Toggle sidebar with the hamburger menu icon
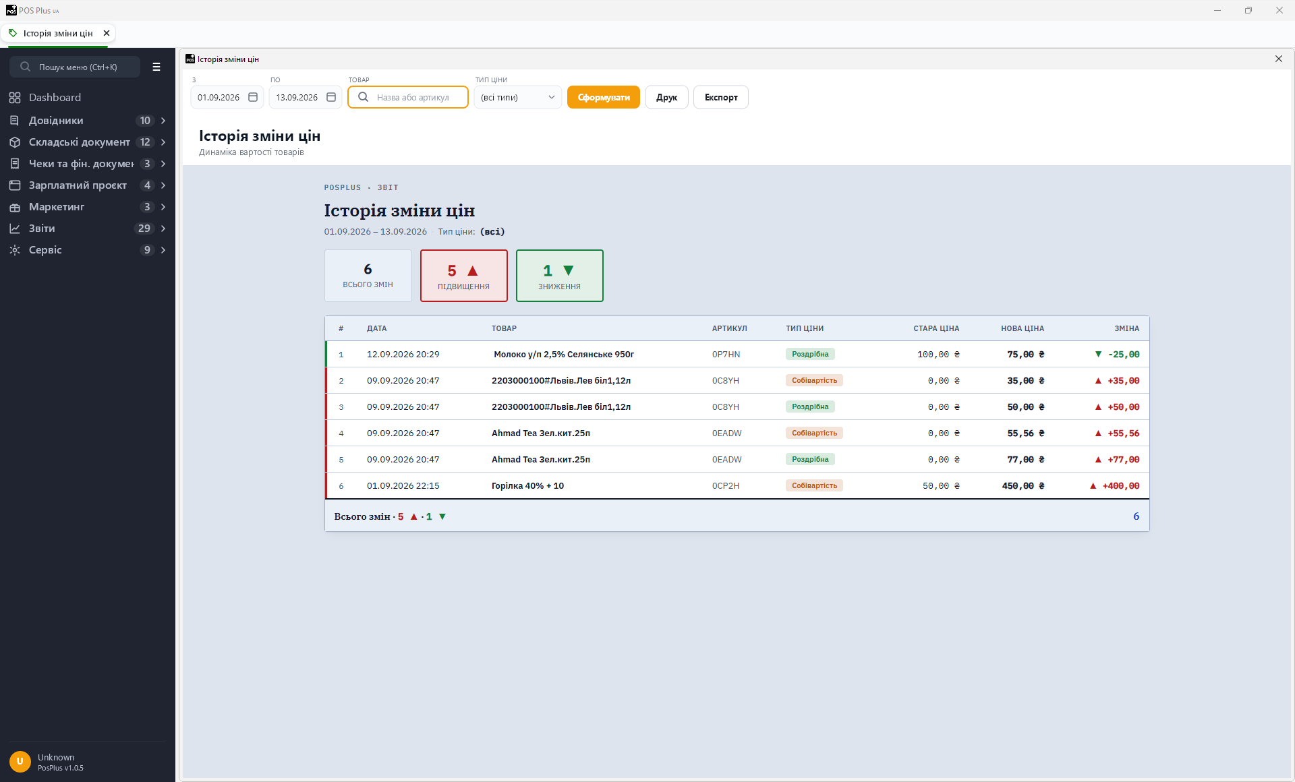The height and width of the screenshot is (782, 1295). 156,67
